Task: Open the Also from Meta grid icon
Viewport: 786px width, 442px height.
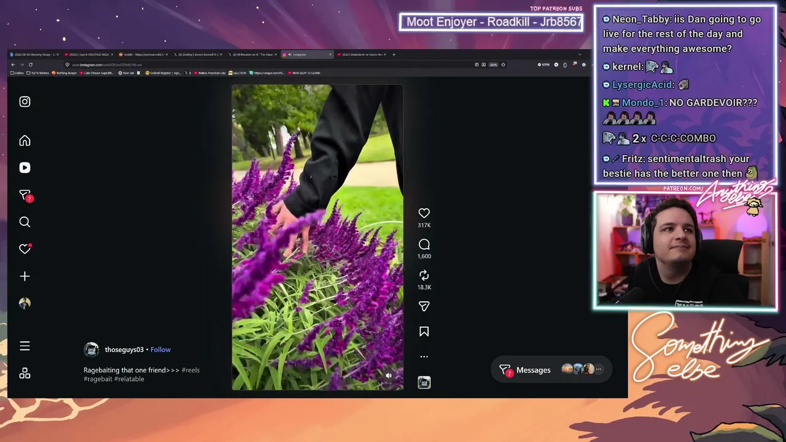Action: [25, 373]
